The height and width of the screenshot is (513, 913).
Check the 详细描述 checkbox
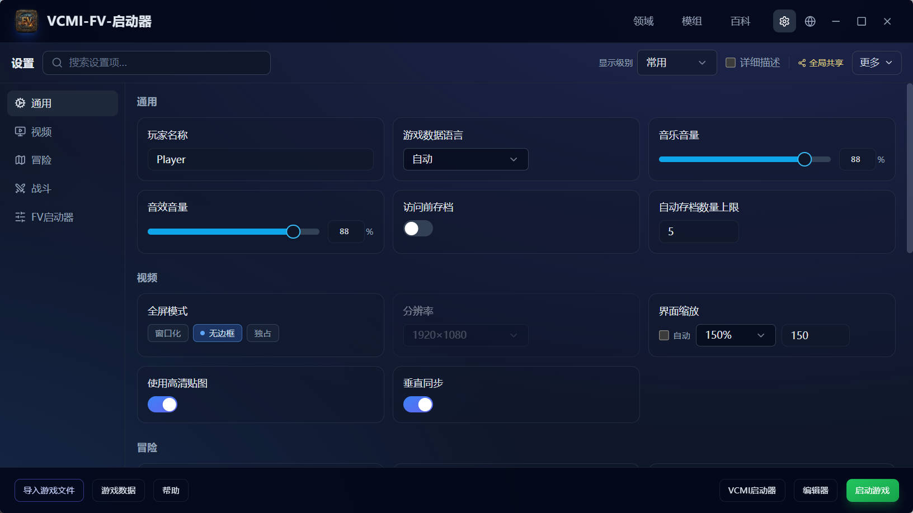click(731, 63)
